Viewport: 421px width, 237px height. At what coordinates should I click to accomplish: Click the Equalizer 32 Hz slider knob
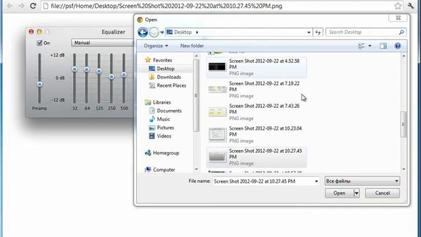point(74,69)
